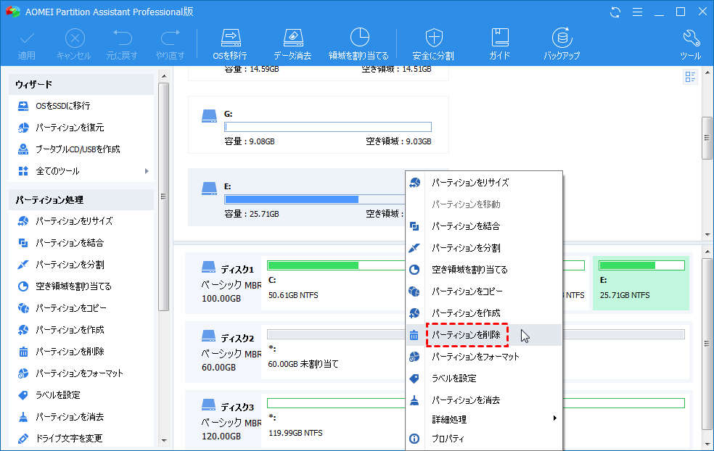Click sidebar パーティションをフォーマット icon
The image size is (714, 451).
click(23, 373)
